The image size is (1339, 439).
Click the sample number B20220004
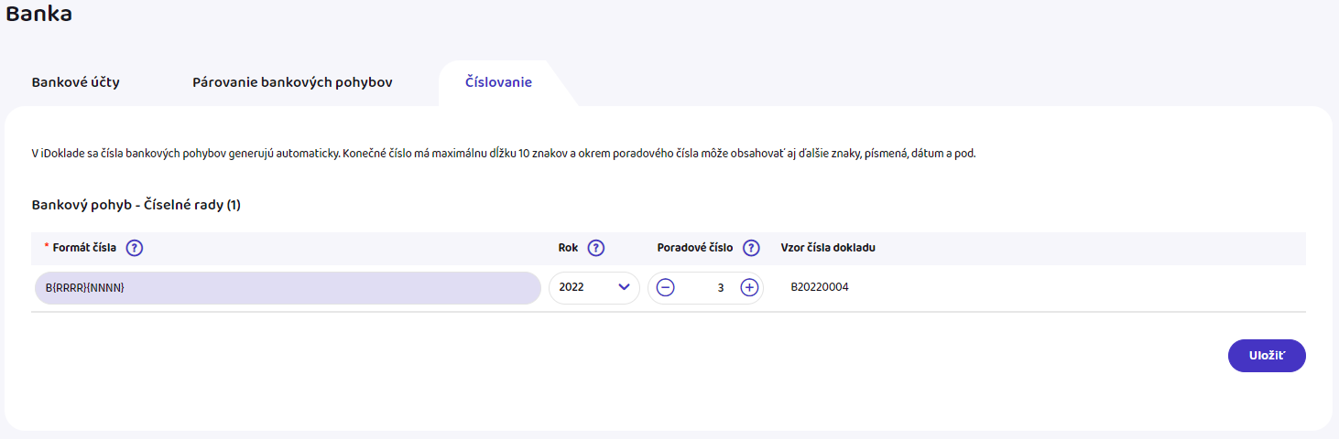pos(820,287)
